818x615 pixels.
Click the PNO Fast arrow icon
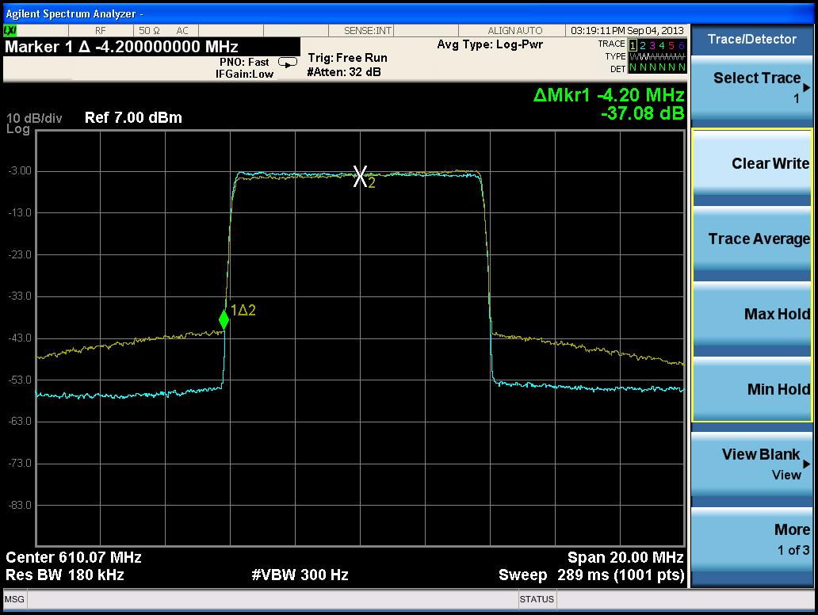[x=288, y=63]
